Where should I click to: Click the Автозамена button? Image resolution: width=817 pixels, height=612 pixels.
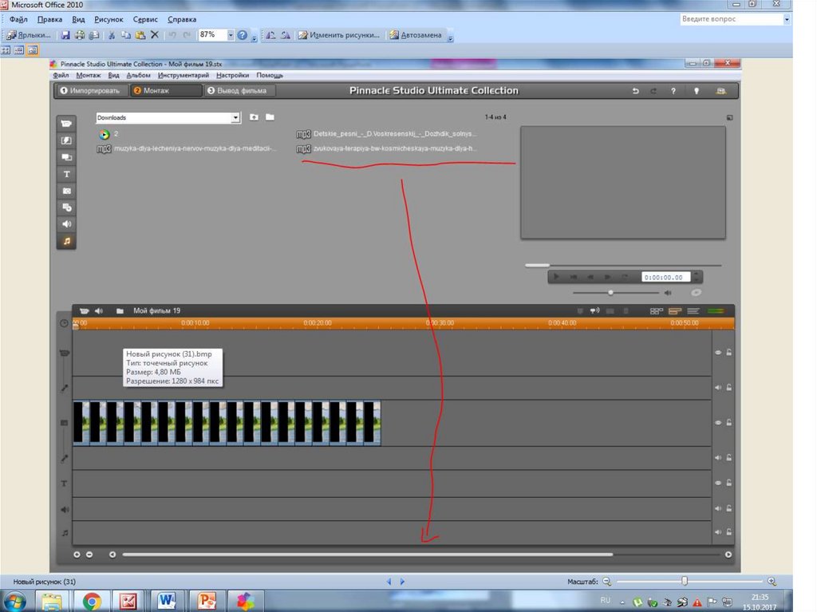420,35
